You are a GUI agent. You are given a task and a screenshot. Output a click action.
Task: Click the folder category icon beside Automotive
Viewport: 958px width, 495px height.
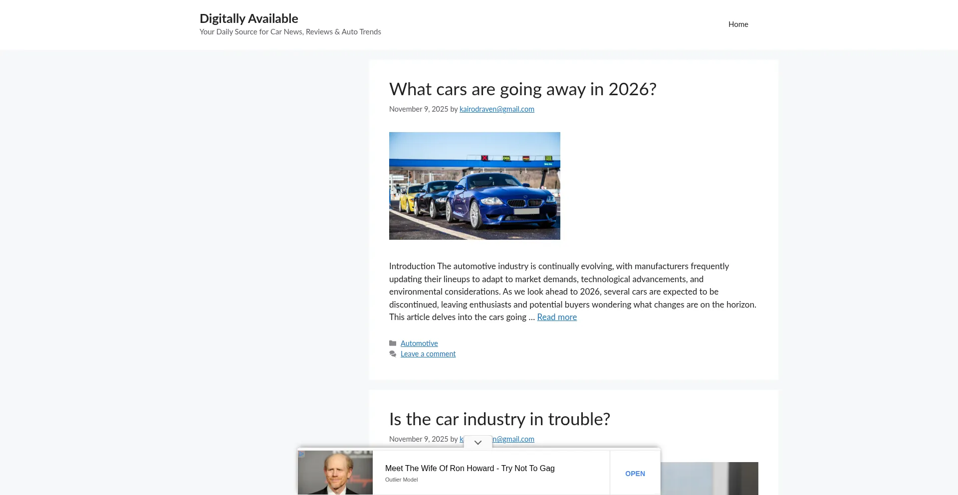(x=393, y=343)
